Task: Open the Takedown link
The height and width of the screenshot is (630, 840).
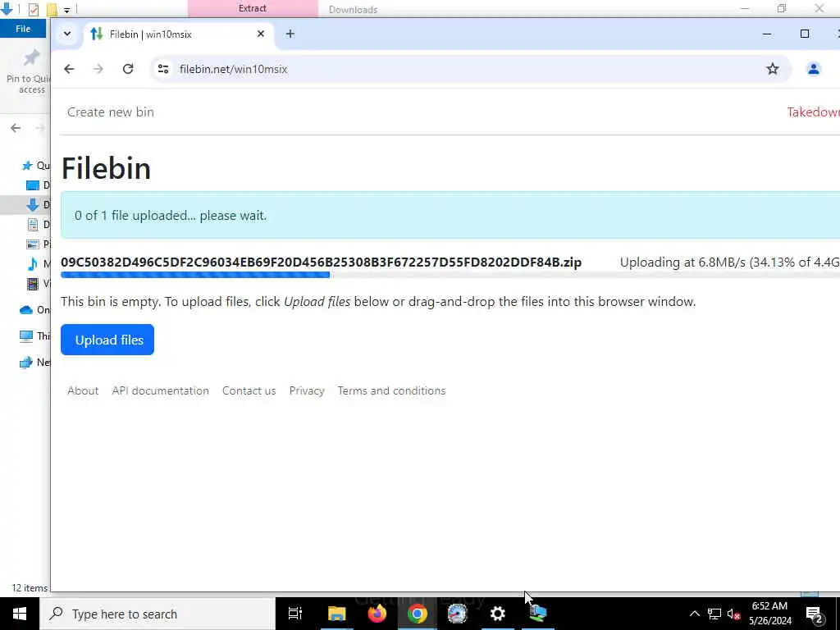Action: click(x=813, y=112)
